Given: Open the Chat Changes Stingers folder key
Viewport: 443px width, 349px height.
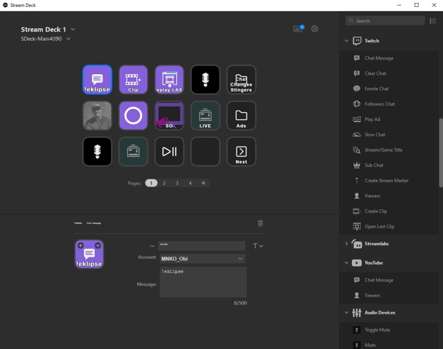Looking at the screenshot, I should click(241, 79).
